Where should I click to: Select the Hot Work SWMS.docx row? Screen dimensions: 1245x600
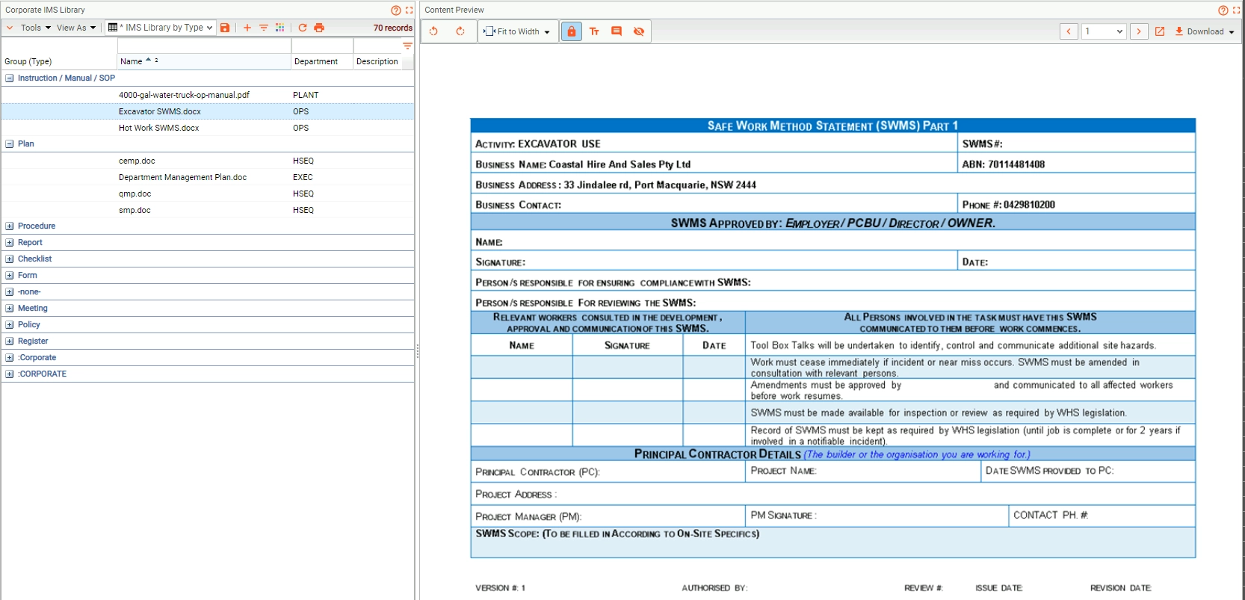click(x=208, y=128)
